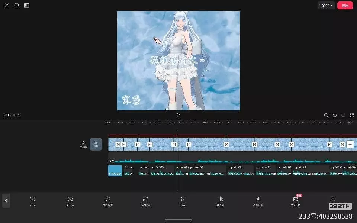Open the transition icon just left of playhead
Image resolution: width=357 pixels, height=223 pixels.
(x=174, y=144)
